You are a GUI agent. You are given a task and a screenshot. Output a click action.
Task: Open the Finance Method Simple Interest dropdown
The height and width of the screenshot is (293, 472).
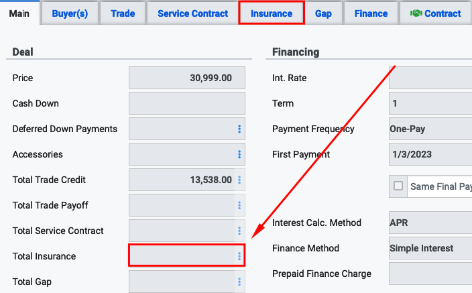coord(430,248)
